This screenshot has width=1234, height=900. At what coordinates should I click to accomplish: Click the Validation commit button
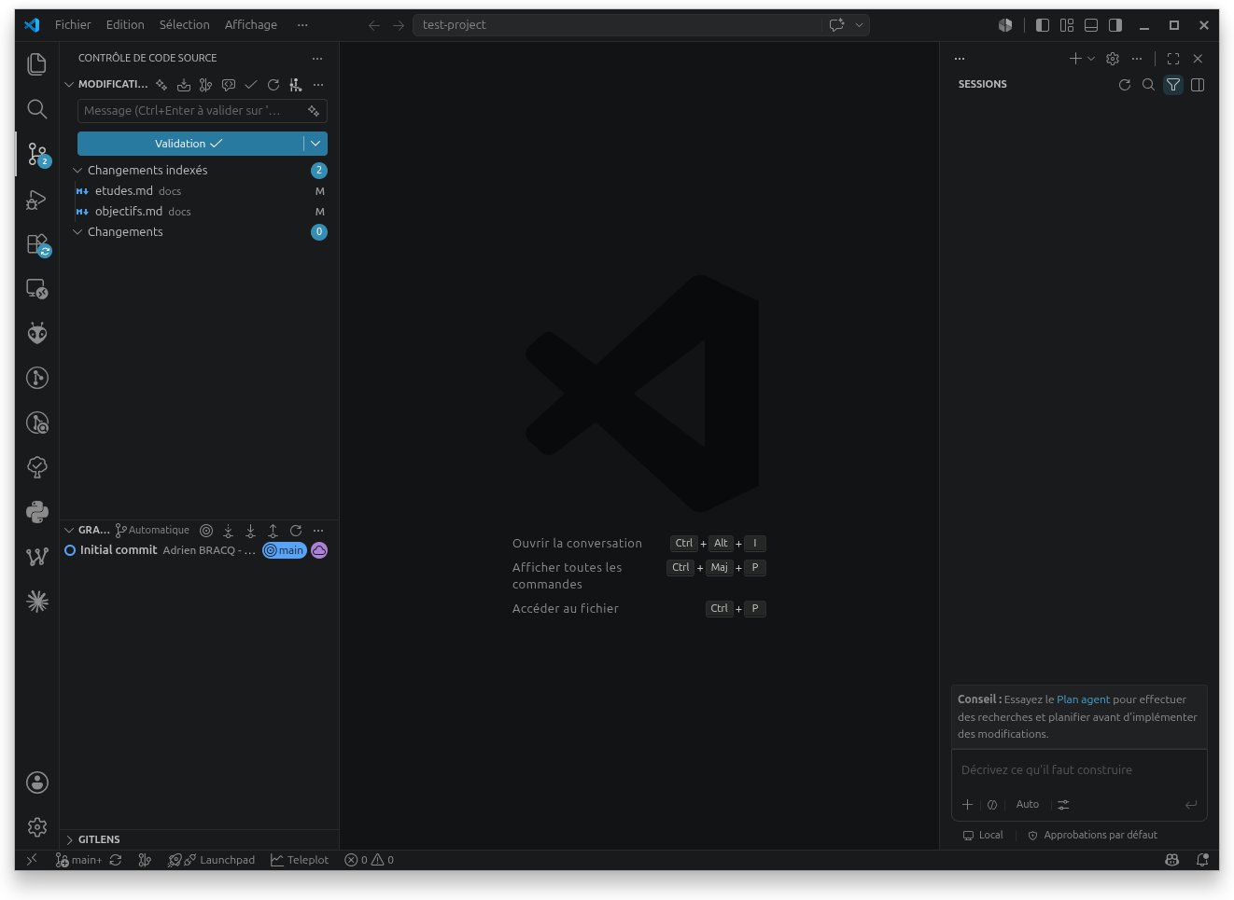(x=189, y=144)
